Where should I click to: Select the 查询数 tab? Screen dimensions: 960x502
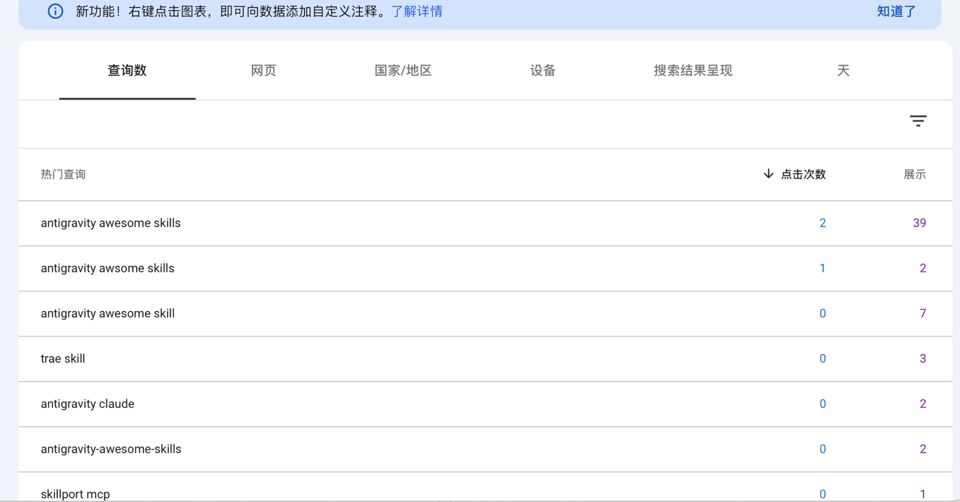coord(127,71)
